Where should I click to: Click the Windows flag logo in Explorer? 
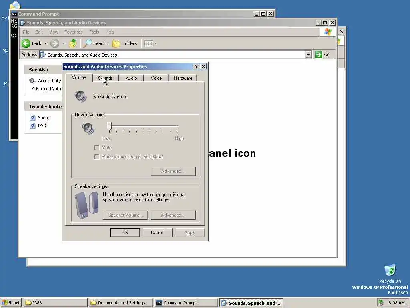328,32
